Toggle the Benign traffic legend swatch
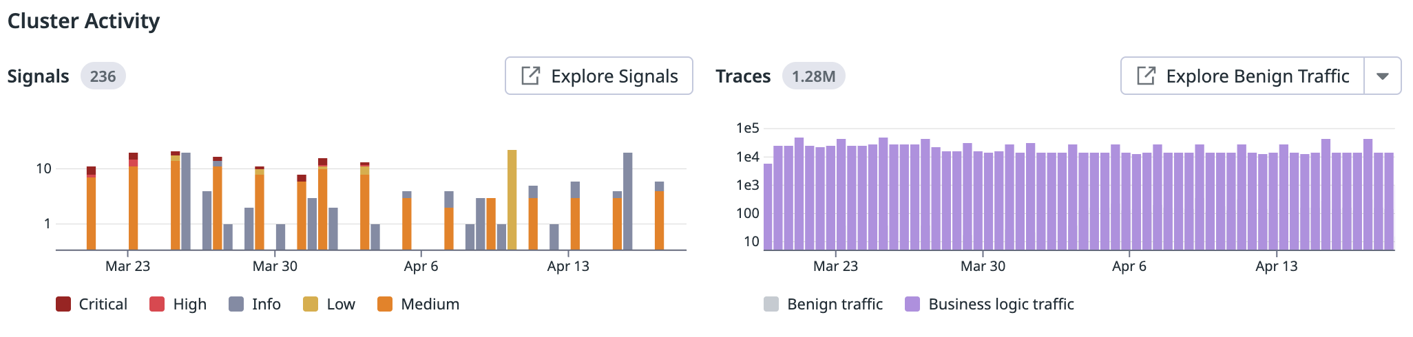 [771, 304]
